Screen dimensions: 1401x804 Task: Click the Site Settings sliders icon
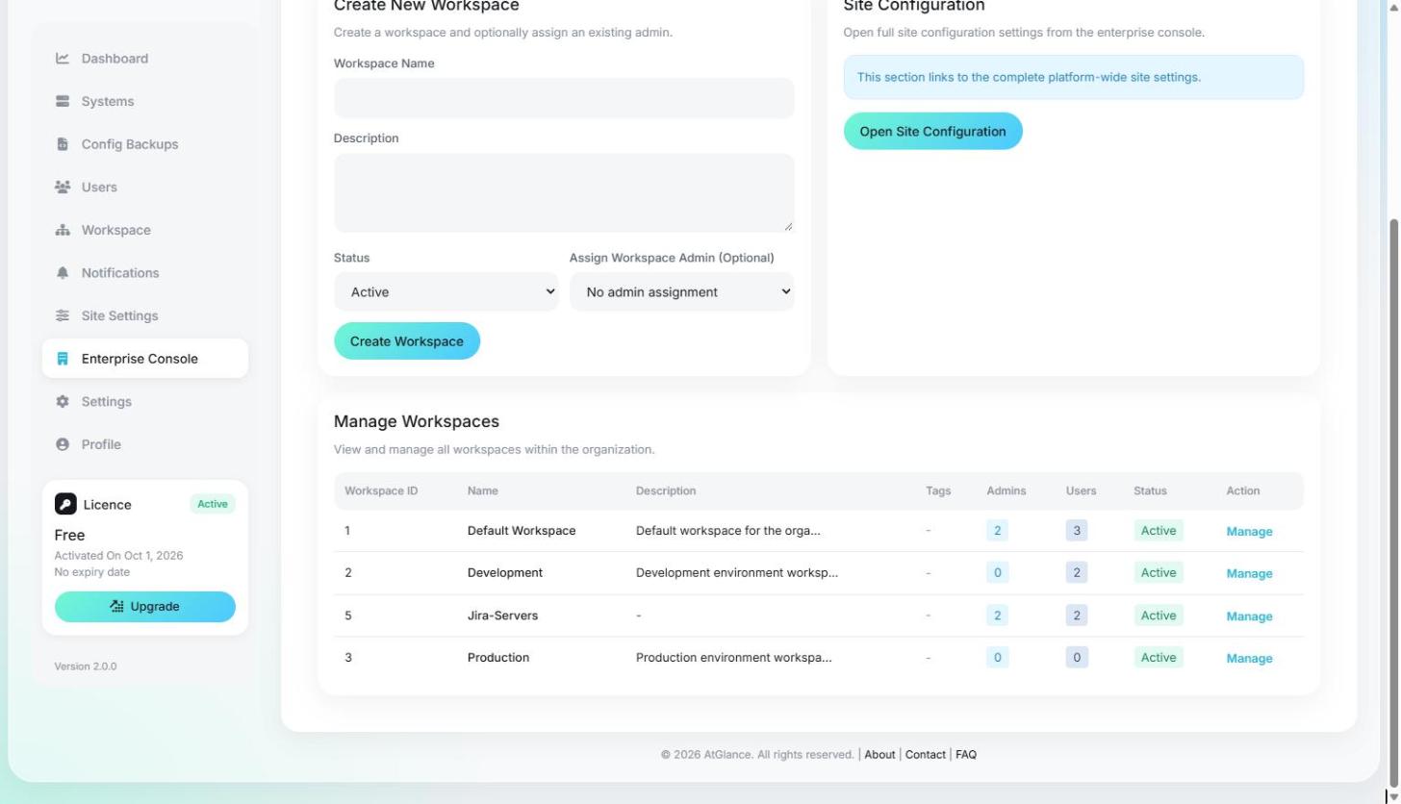click(x=63, y=315)
